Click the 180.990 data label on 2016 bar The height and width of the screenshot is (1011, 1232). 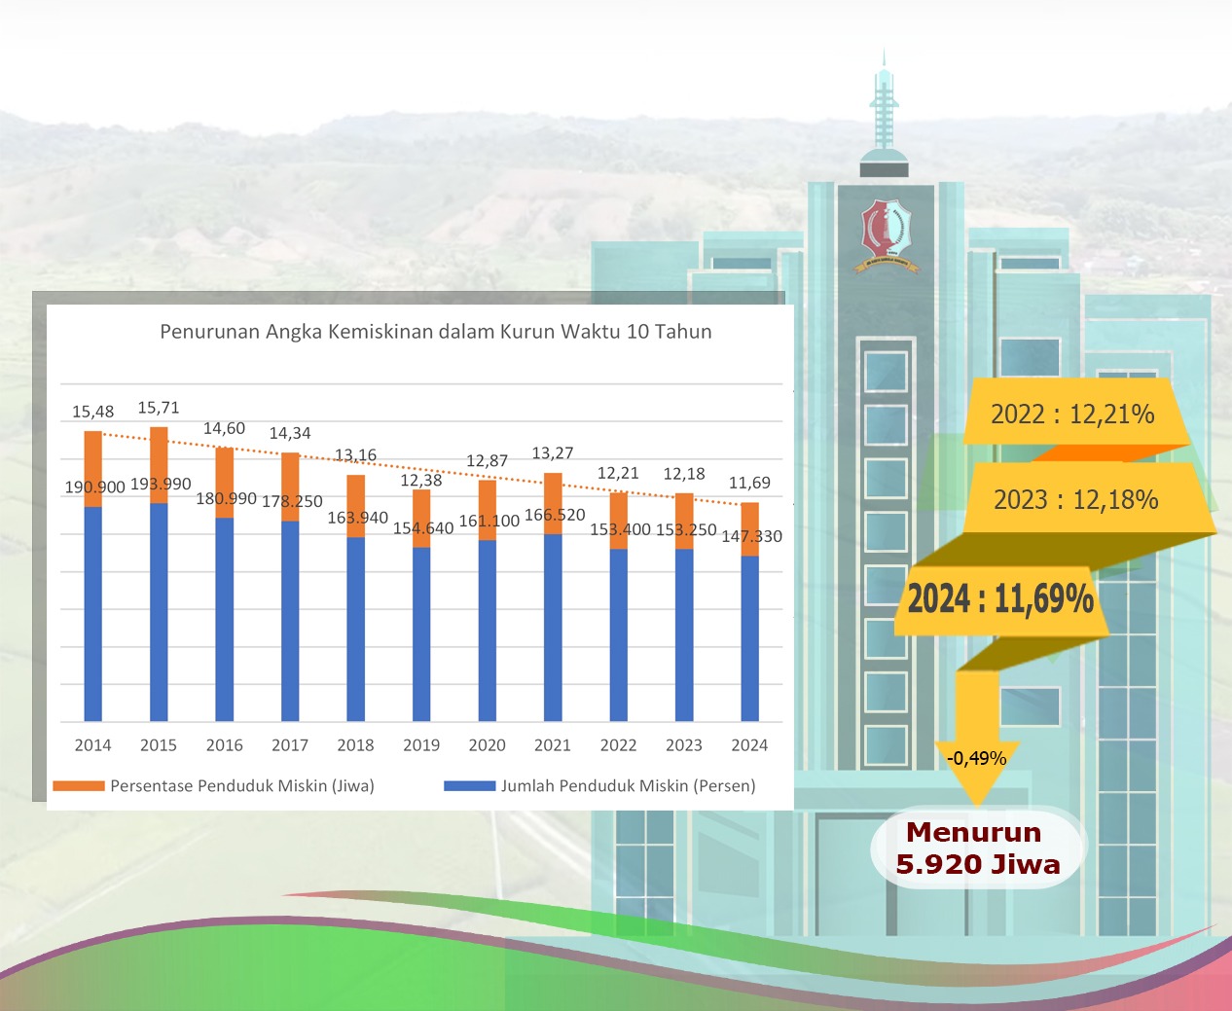[227, 498]
